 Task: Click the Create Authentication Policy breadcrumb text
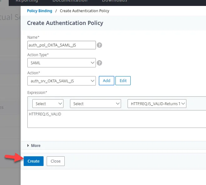point(84,11)
